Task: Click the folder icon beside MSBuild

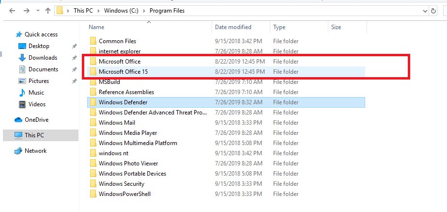Action: [93, 82]
